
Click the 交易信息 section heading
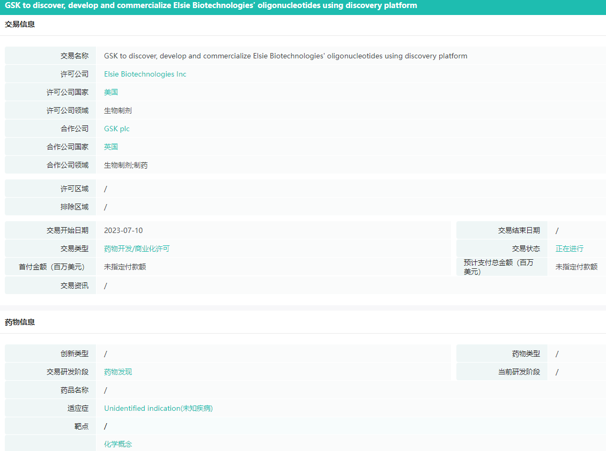20,24
